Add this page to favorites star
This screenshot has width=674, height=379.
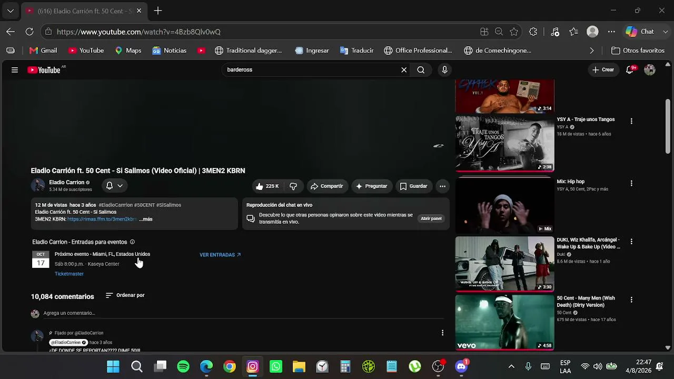tap(514, 32)
